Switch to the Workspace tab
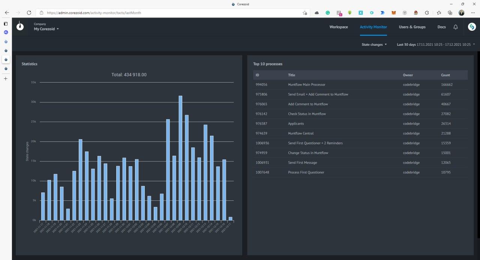This screenshot has width=480, height=260. point(339,27)
